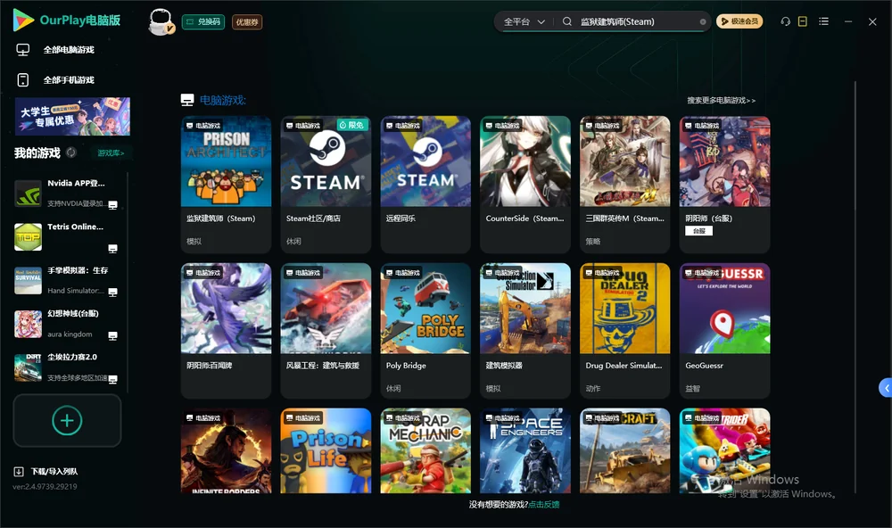This screenshot has width=892, height=528.
Task: Open the list menu icon in title bar
Action: coord(823,21)
